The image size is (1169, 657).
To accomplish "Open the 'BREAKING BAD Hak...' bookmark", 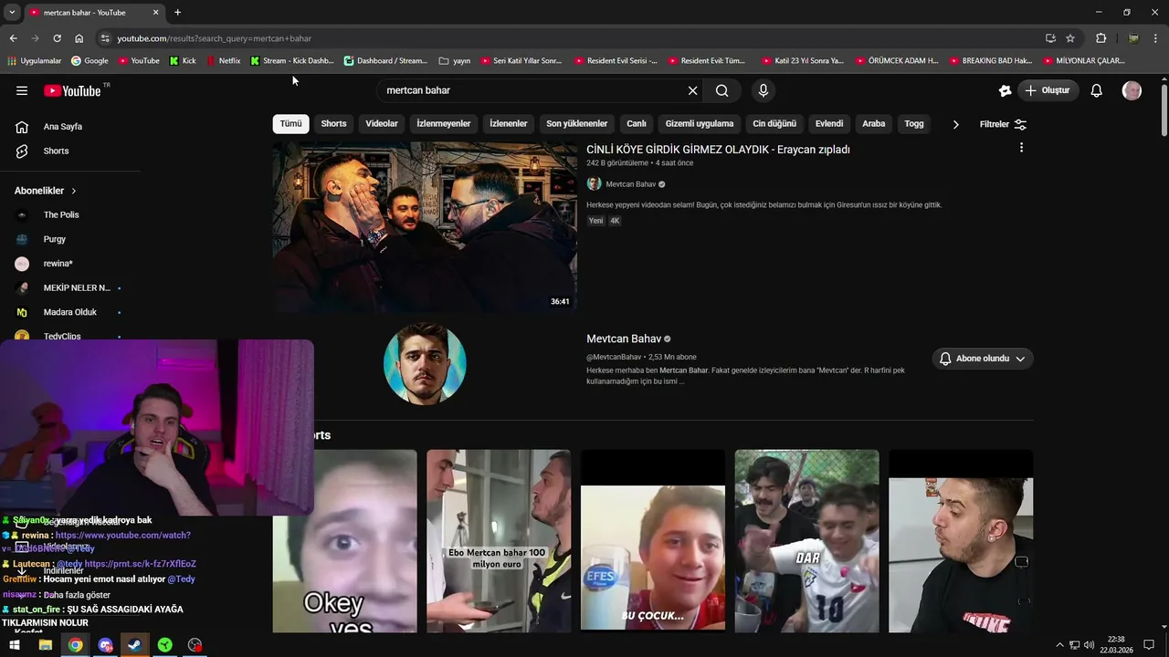I will [x=991, y=60].
